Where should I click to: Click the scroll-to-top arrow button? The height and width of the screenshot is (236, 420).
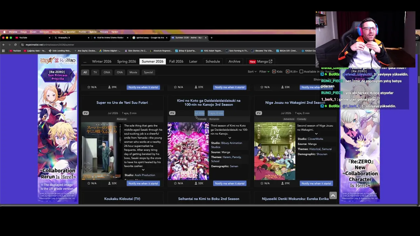[333, 196]
